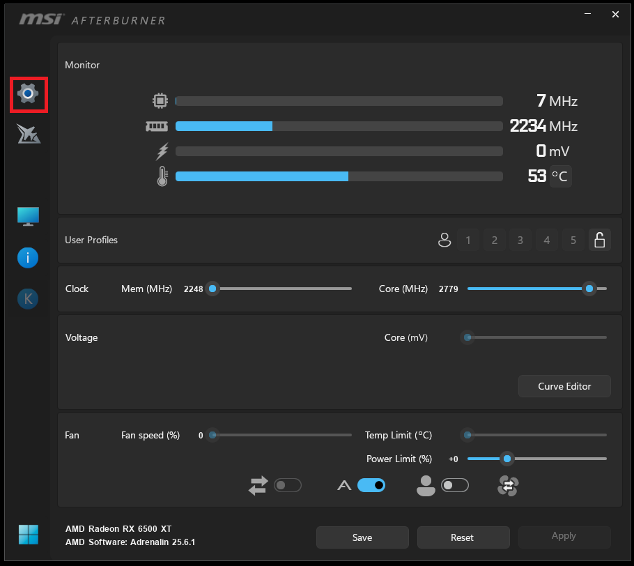Minimize the Afterburner window

588,14
